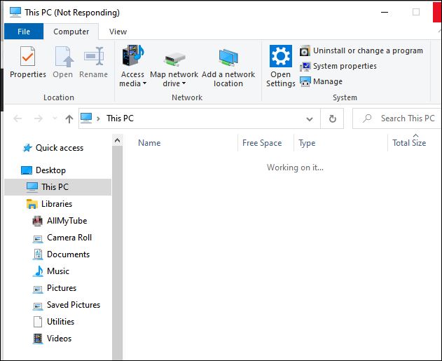Screen dimensions: 442x361
Task: Click the title bar computer icon
Action: [x=15, y=12]
